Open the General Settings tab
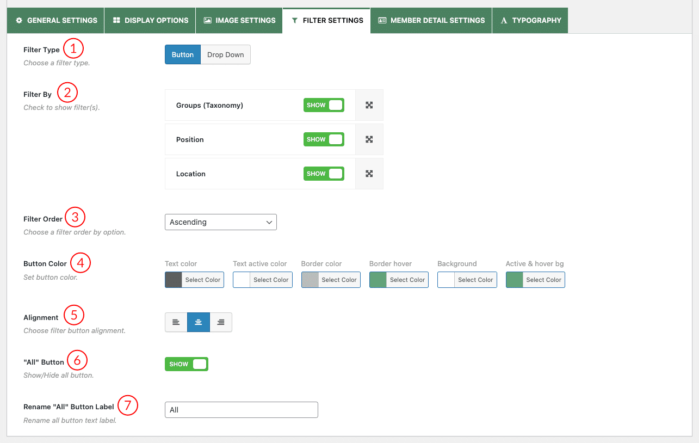The image size is (699, 443). point(56,21)
